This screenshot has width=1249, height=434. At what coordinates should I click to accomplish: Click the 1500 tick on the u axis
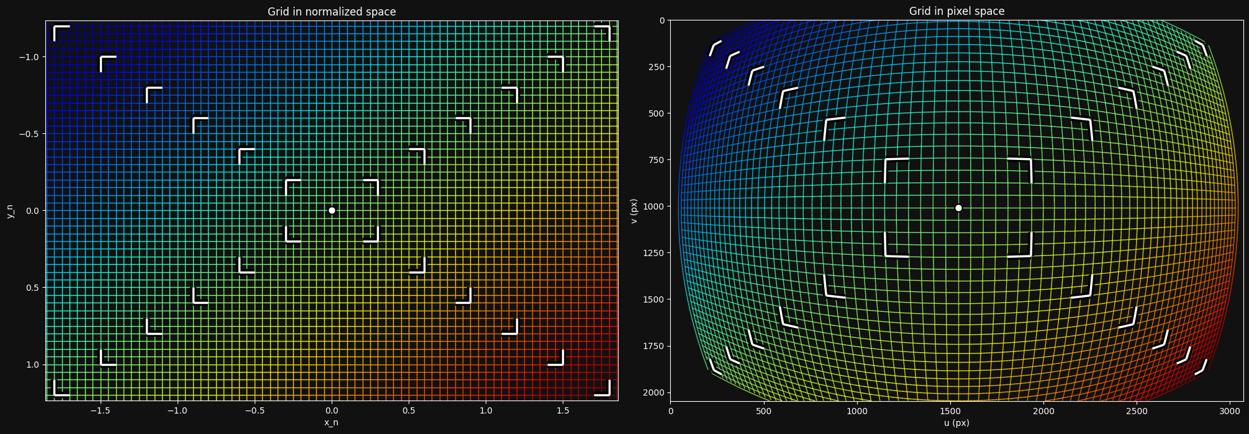950,410
